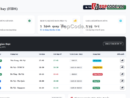The height and width of the screenshot is (98, 130).
Task: Click scheduled time 17:45 in Nha Trang row
Action: pos(42,60)
